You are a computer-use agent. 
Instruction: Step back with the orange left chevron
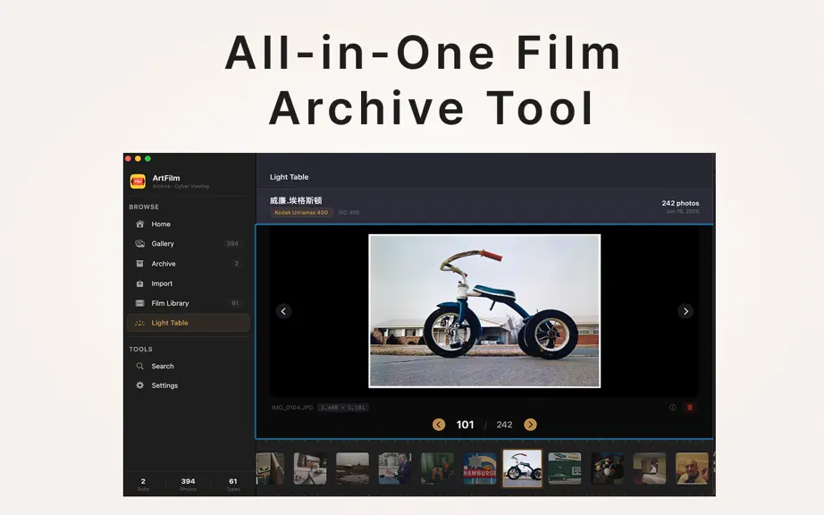point(439,425)
